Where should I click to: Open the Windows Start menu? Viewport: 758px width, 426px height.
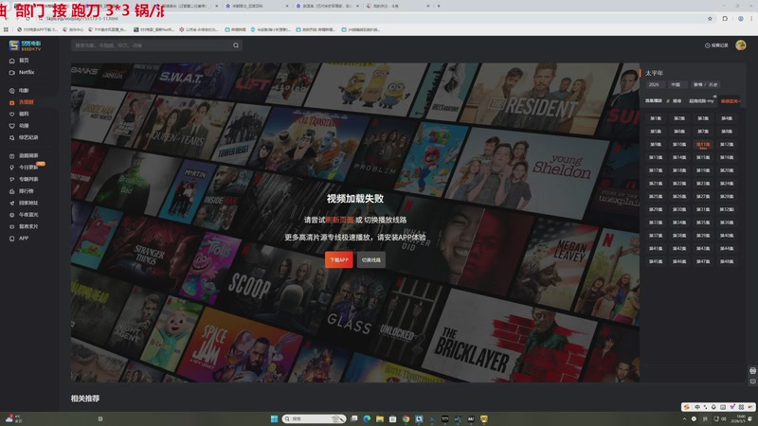pyautogui.click(x=274, y=418)
